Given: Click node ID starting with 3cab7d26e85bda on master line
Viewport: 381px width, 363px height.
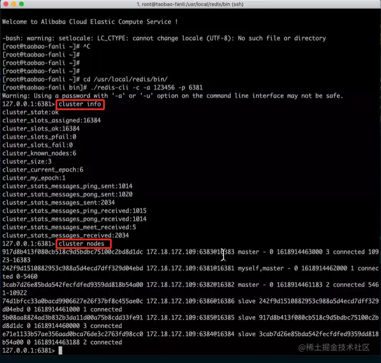Looking at the screenshot, I should click(x=73, y=284).
